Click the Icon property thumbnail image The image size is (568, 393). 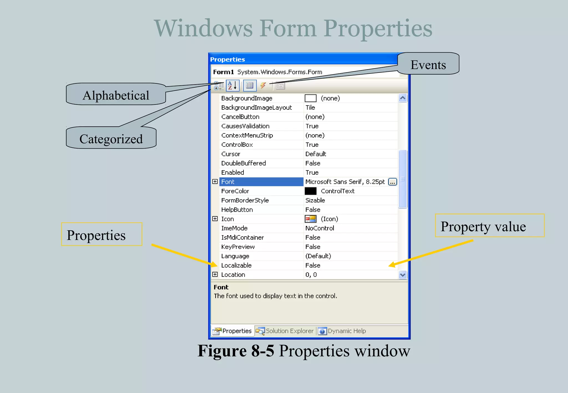310,219
